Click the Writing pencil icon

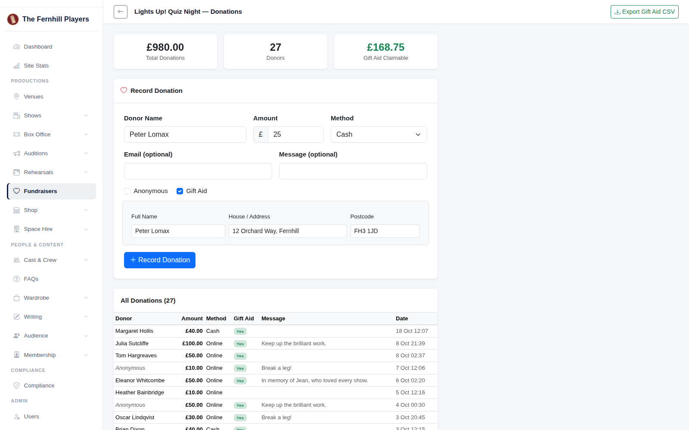click(16, 317)
